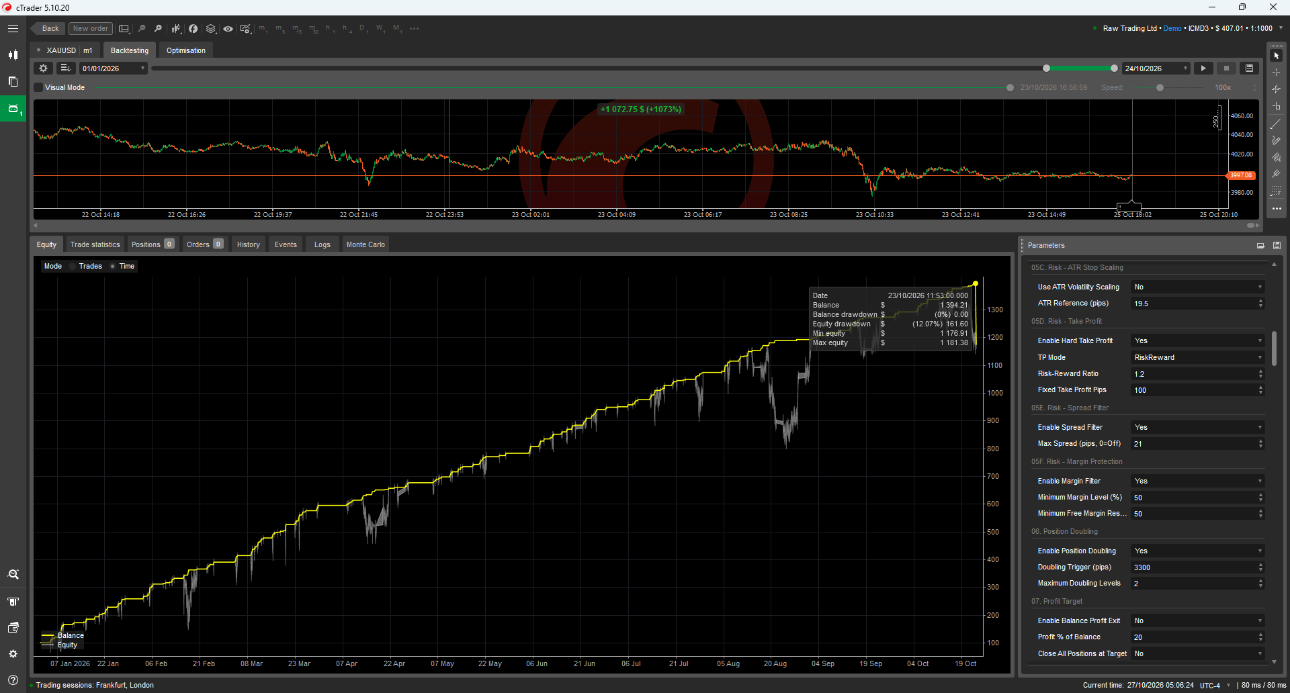Open Enable Position Doubling dropdown
Viewport: 1290px width, 693px height.
click(1197, 551)
